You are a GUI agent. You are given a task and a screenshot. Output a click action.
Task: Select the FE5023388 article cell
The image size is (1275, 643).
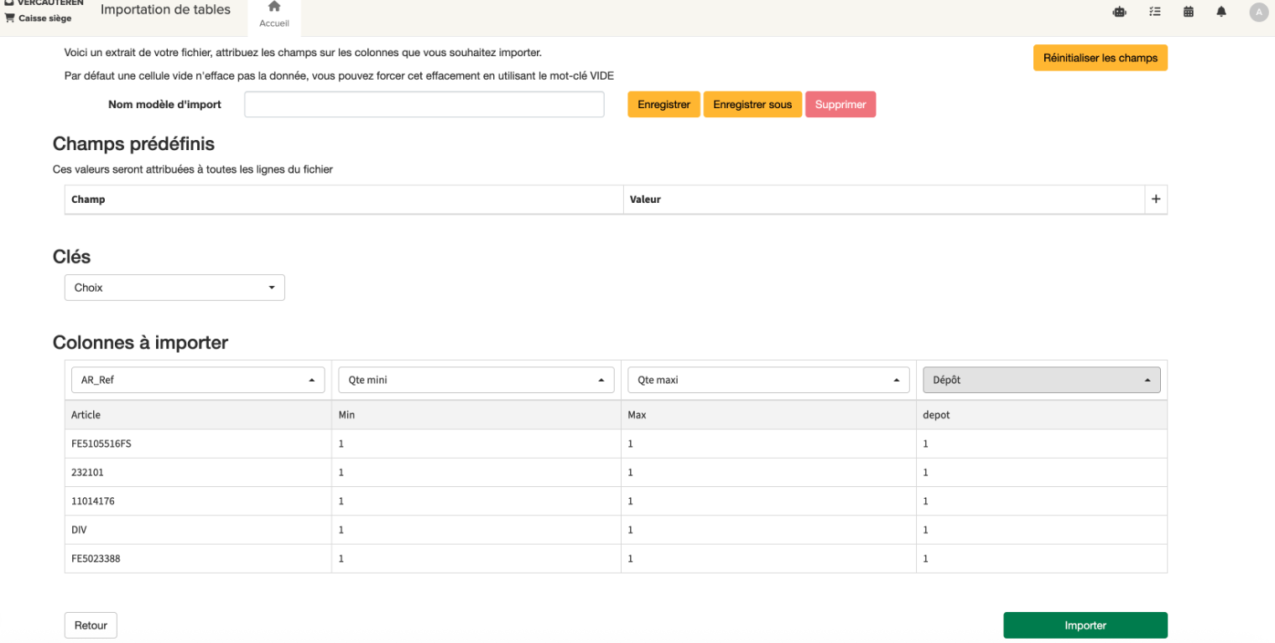click(x=198, y=558)
